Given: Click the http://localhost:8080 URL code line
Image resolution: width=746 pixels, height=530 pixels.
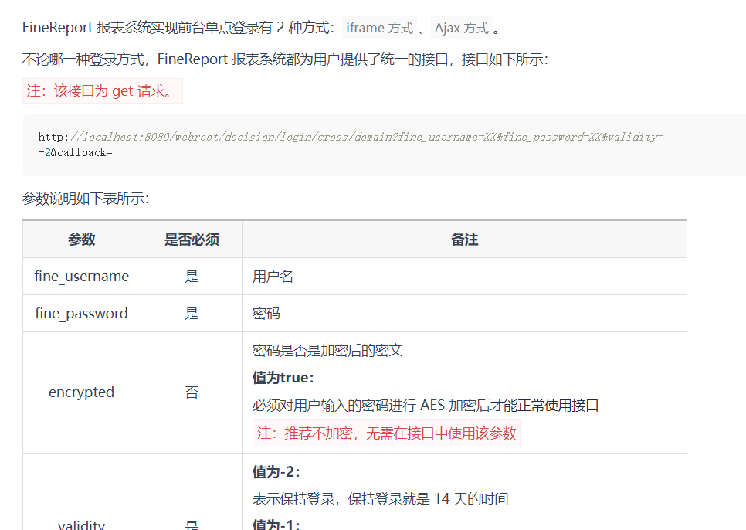Looking at the screenshot, I should pyautogui.click(x=351, y=137).
